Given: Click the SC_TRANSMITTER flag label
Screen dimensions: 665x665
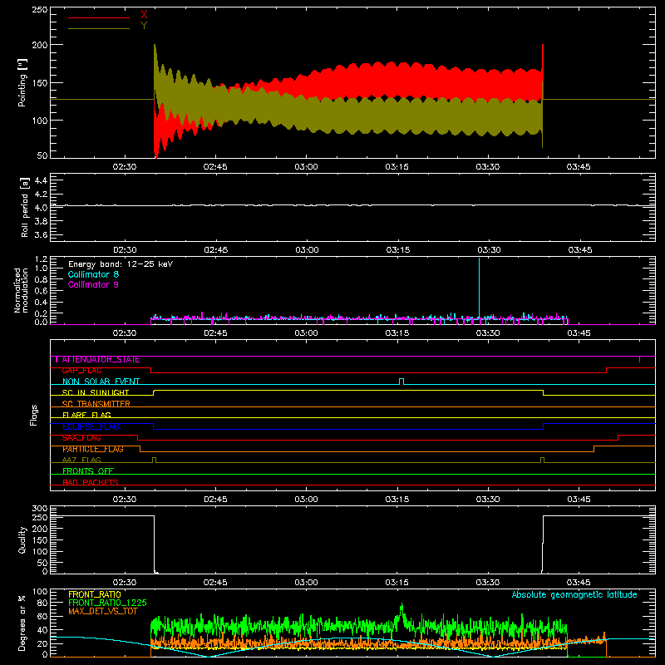Looking at the screenshot, I should pos(96,404).
